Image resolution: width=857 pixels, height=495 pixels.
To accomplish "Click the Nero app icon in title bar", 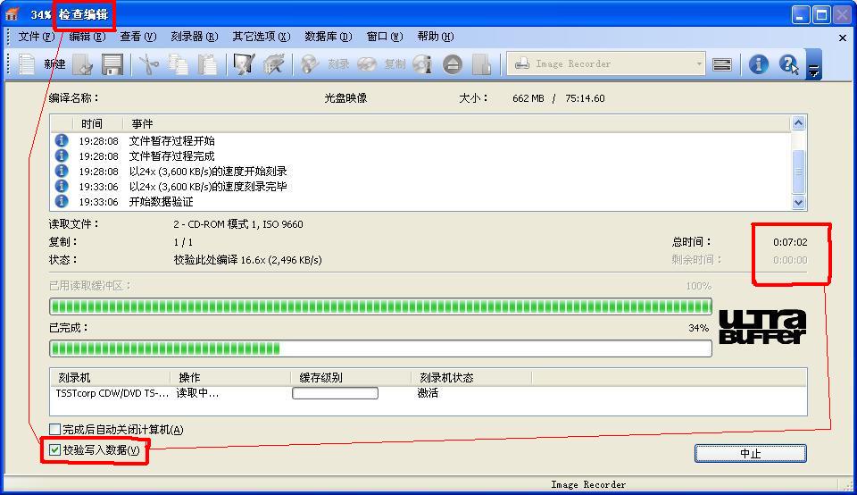I will click(x=12, y=14).
